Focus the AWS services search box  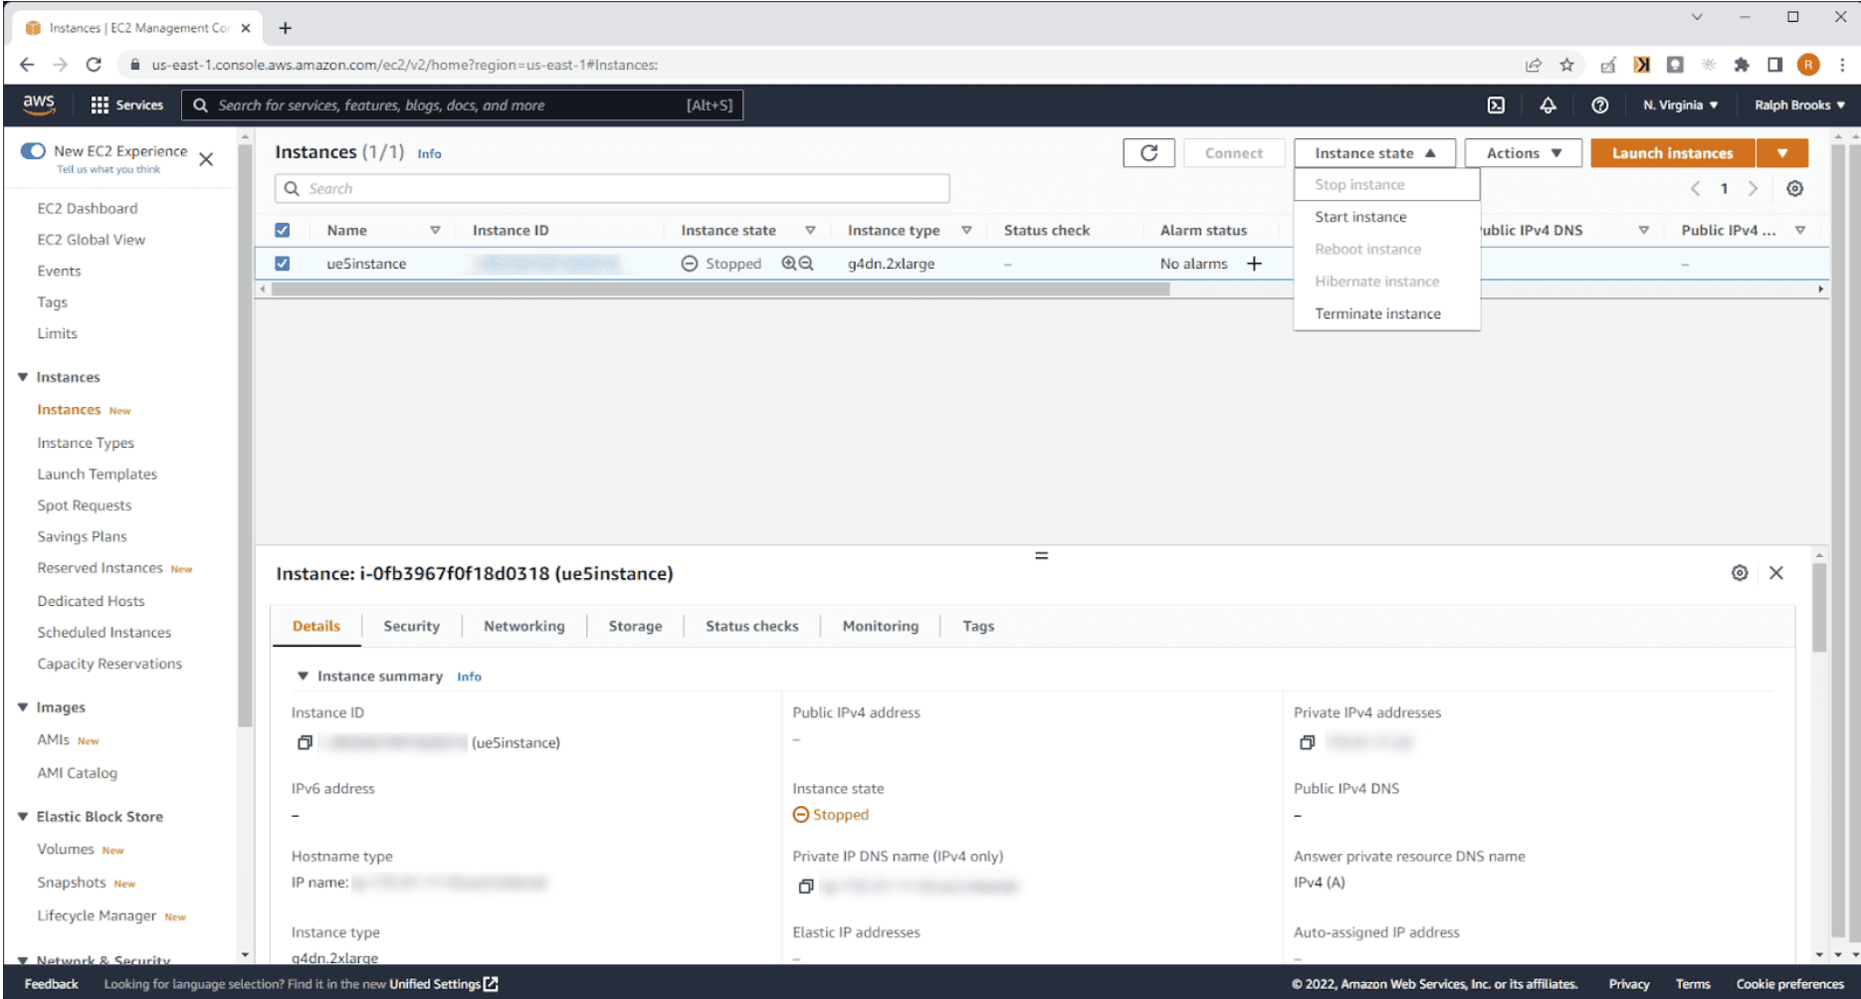coord(462,104)
